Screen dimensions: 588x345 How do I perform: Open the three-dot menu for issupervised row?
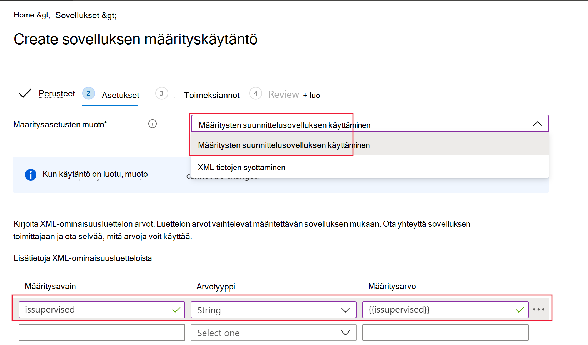click(x=539, y=309)
